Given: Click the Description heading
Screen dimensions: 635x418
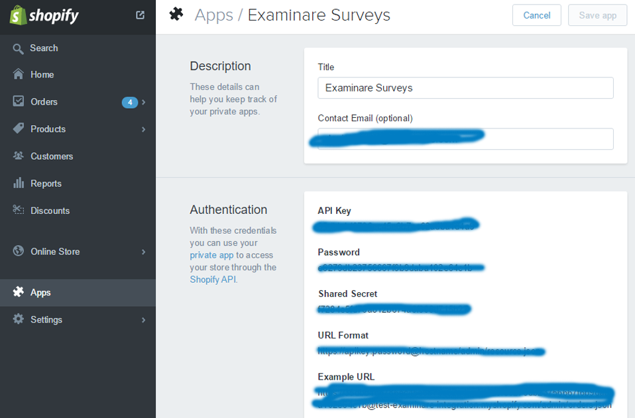Looking at the screenshot, I should tap(220, 66).
